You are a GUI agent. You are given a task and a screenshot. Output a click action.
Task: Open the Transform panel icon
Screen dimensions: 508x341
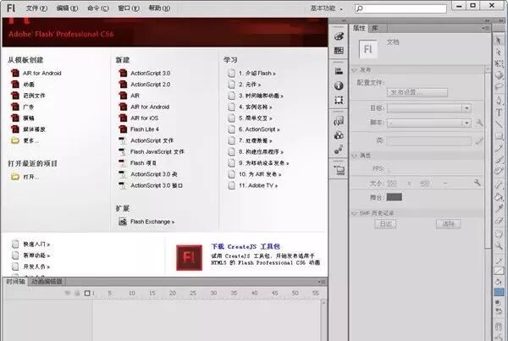pyautogui.click(x=339, y=100)
